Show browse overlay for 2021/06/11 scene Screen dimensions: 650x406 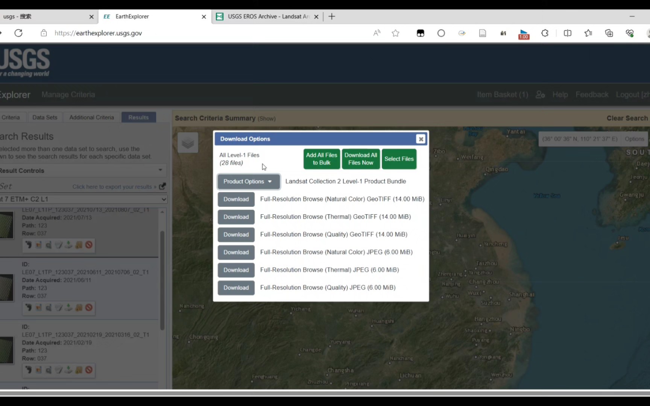point(38,308)
